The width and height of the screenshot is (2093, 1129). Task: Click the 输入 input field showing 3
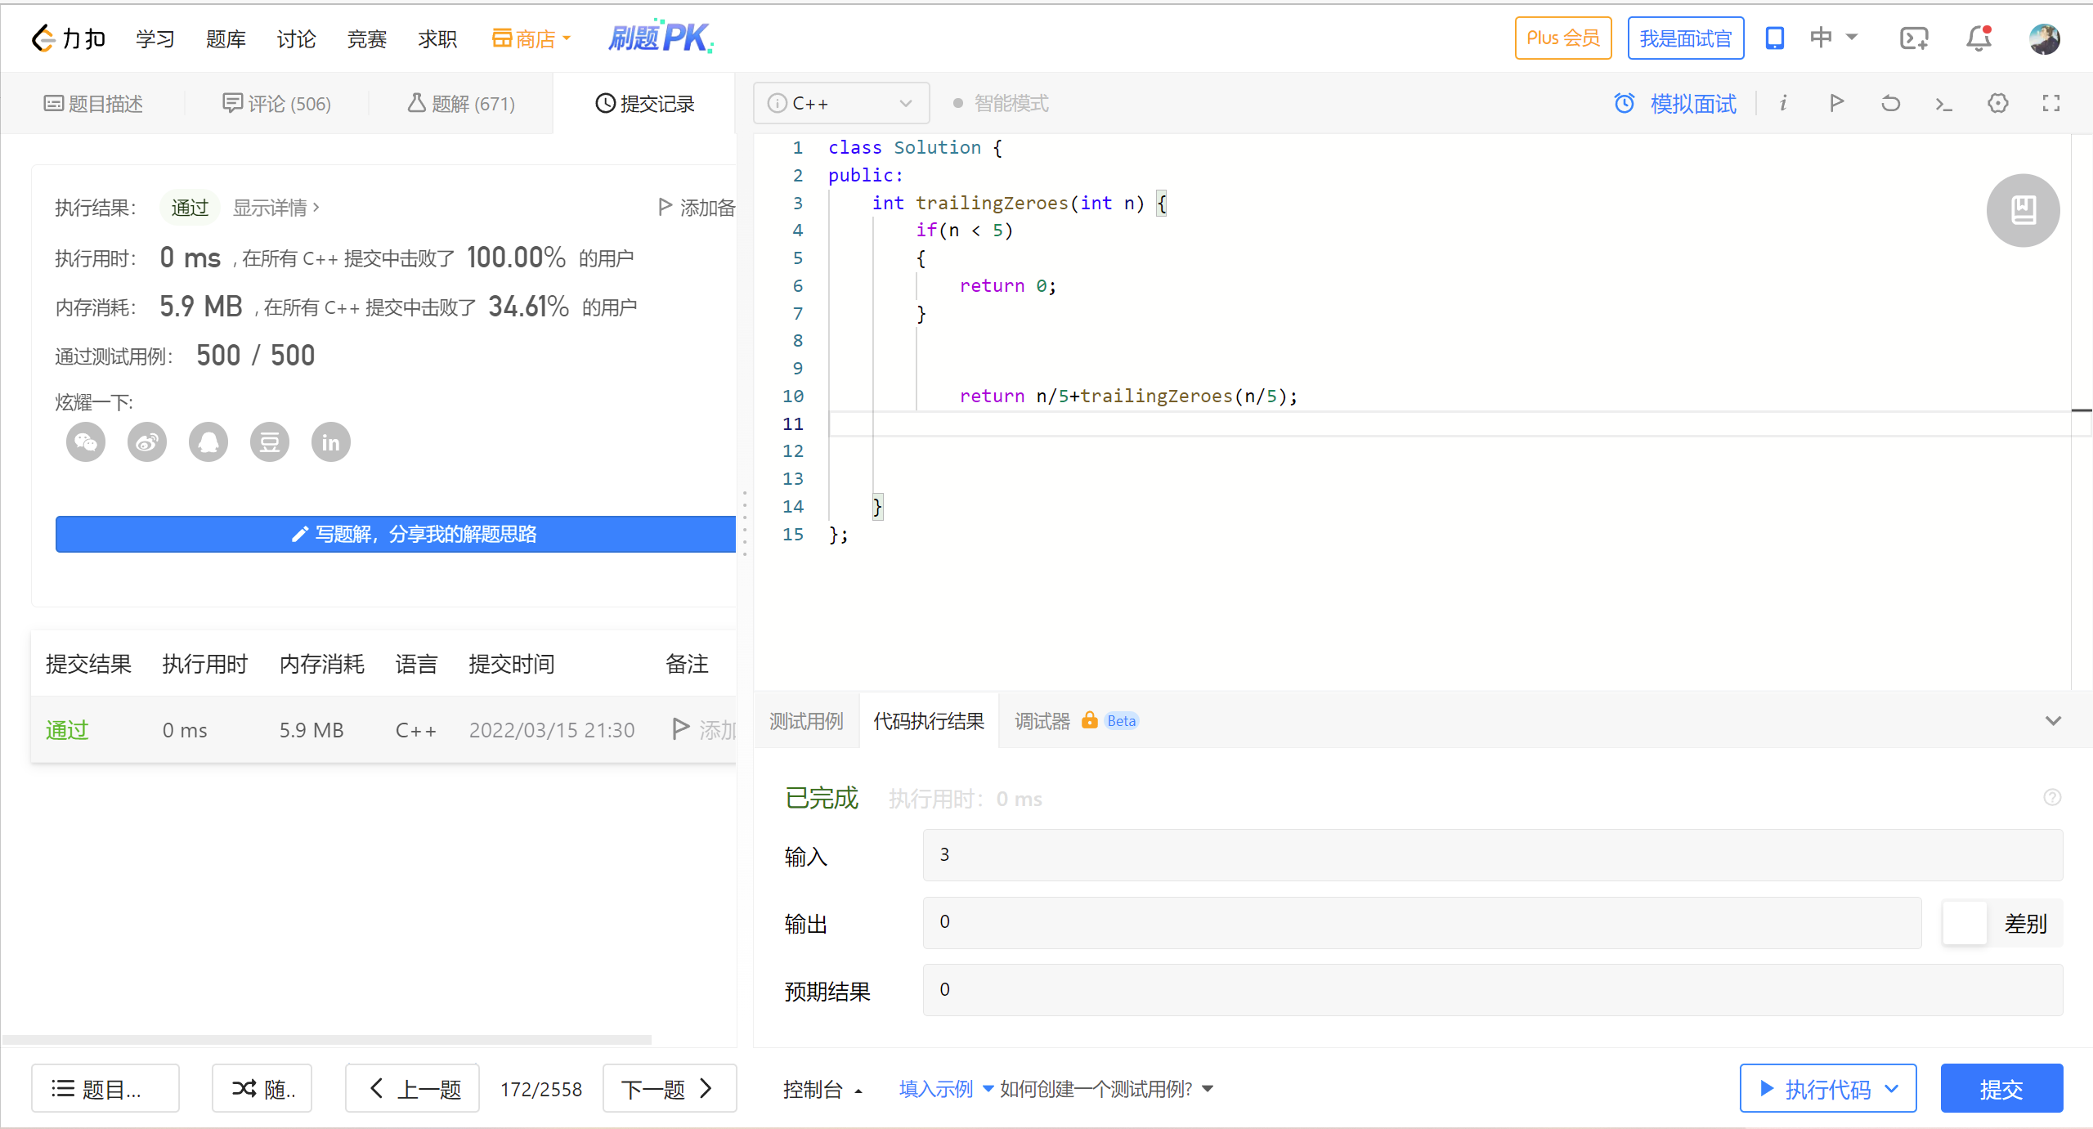click(1492, 855)
